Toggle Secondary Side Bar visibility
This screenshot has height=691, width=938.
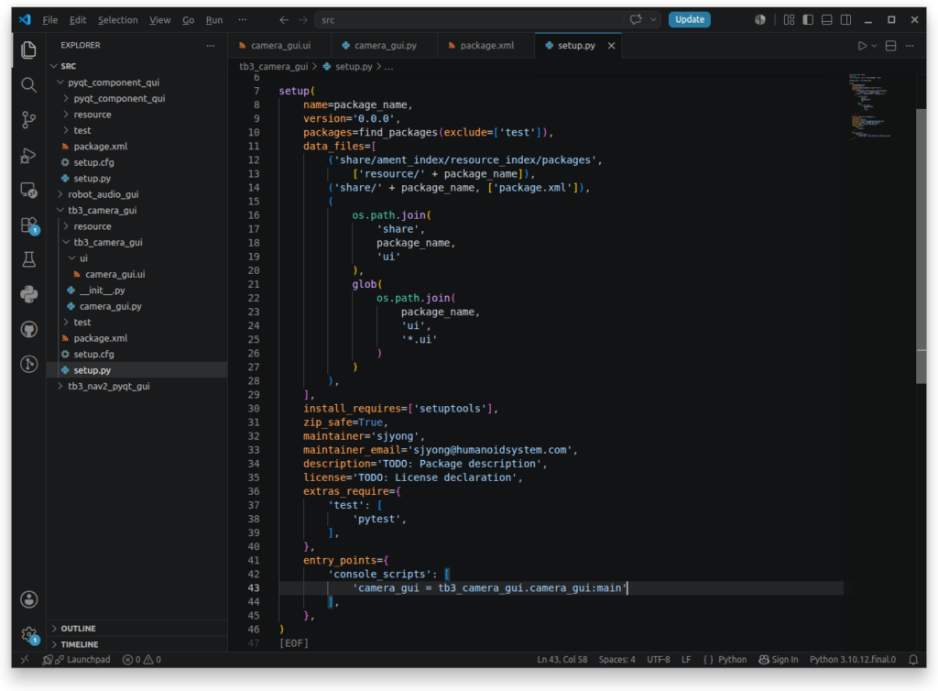coord(845,20)
